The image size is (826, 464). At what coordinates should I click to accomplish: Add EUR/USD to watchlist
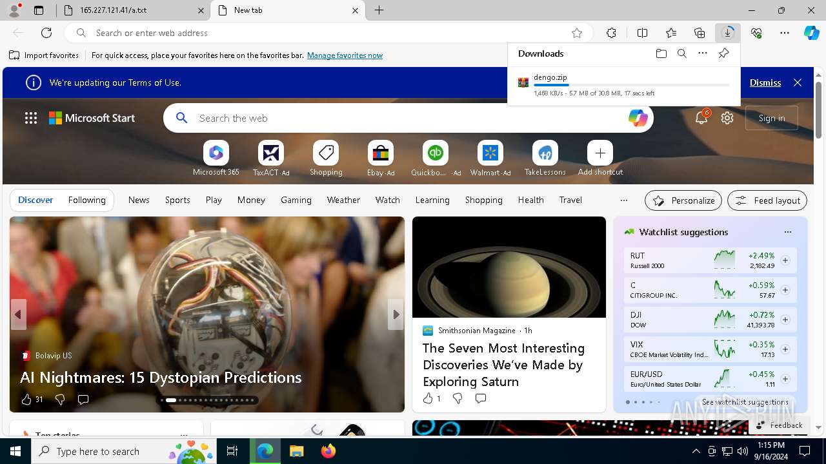coord(785,379)
